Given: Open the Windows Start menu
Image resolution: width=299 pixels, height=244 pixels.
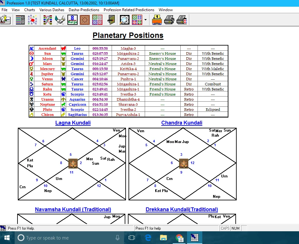Looking at the screenshot, I should click(x=7, y=238).
